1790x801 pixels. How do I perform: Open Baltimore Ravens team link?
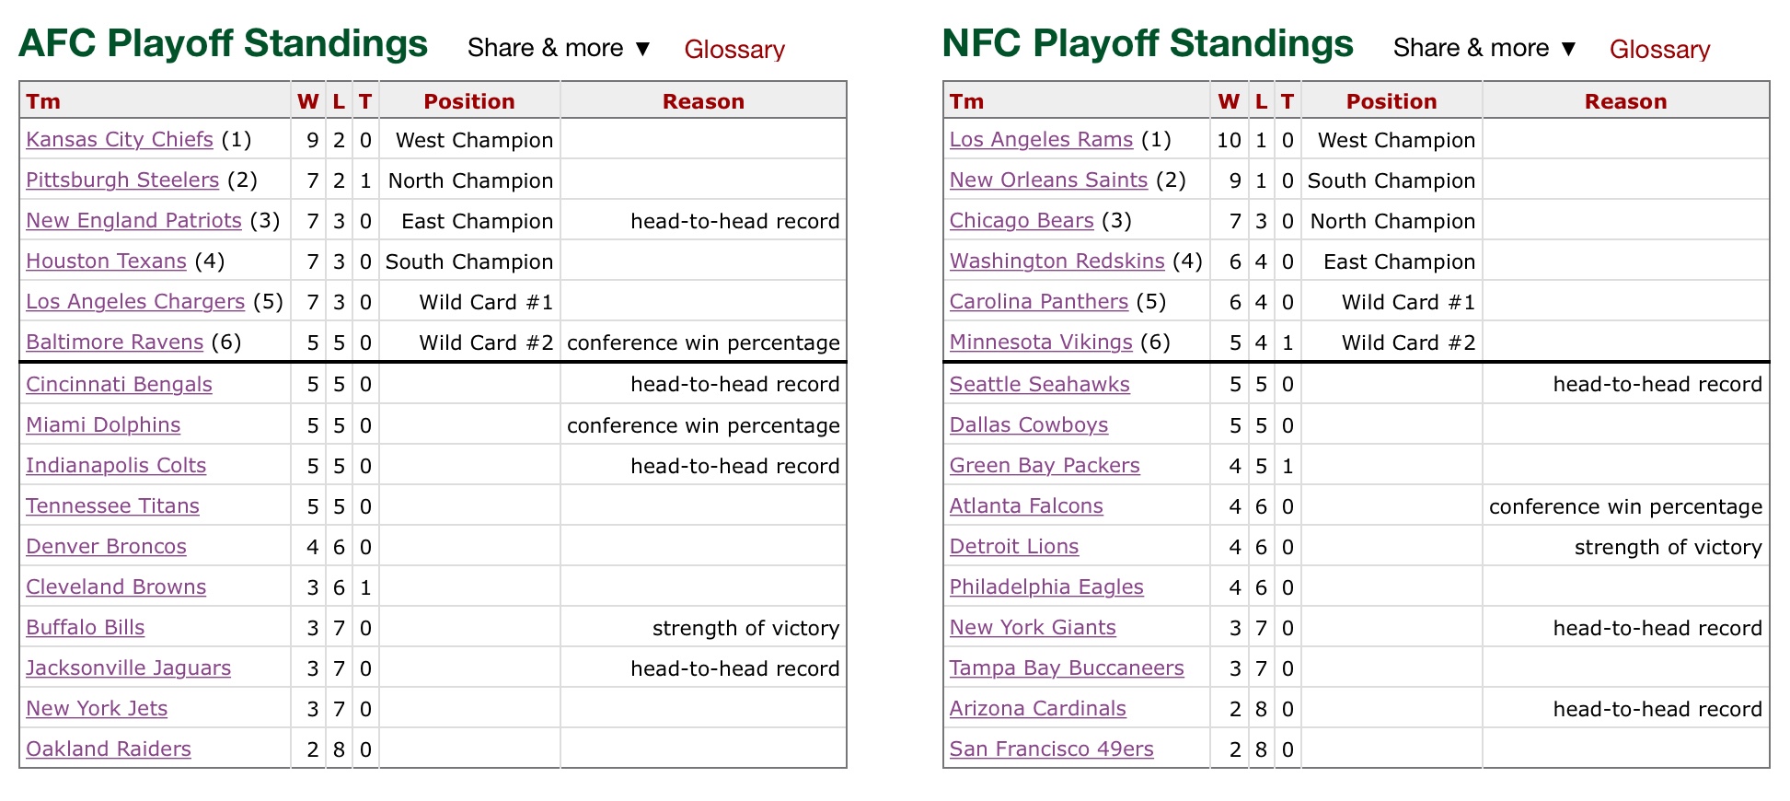pyautogui.click(x=114, y=342)
